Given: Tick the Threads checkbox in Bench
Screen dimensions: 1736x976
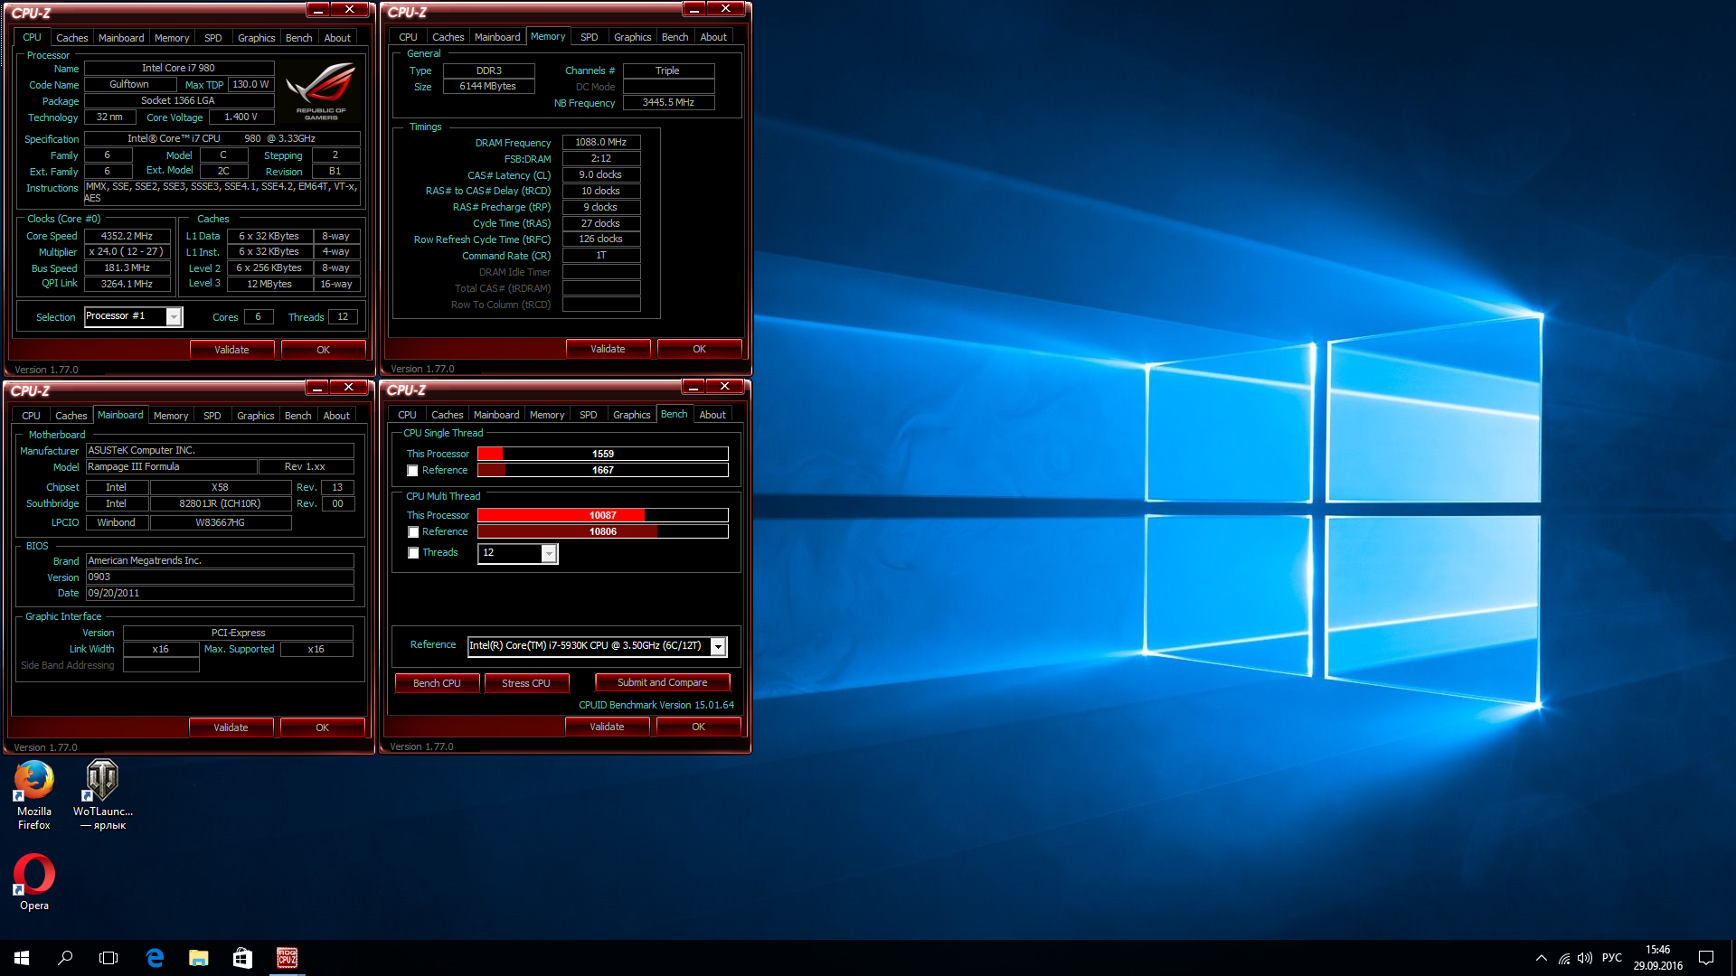Looking at the screenshot, I should click(x=413, y=553).
